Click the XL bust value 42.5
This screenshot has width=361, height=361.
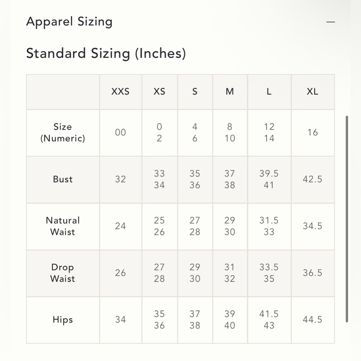point(312,179)
